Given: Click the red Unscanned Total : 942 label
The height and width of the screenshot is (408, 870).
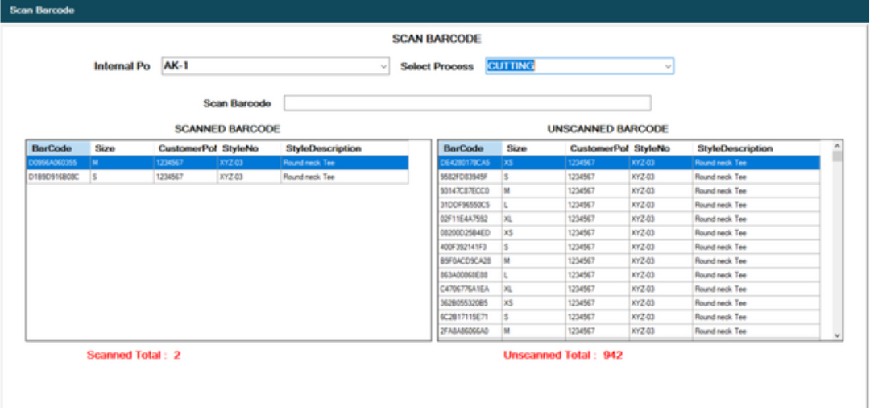Looking at the screenshot, I should 563,356.
